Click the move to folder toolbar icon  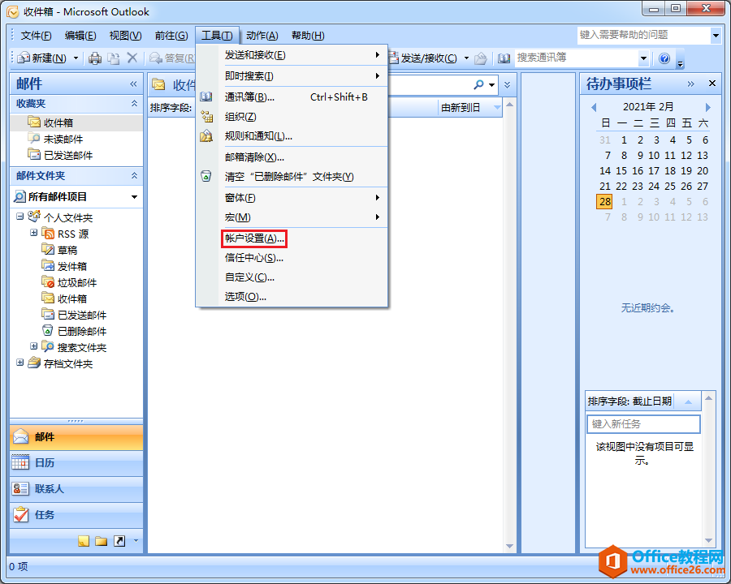[x=113, y=58]
